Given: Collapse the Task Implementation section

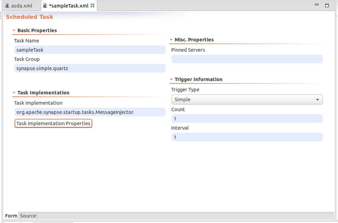Looking at the screenshot, I should coord(14,93).
